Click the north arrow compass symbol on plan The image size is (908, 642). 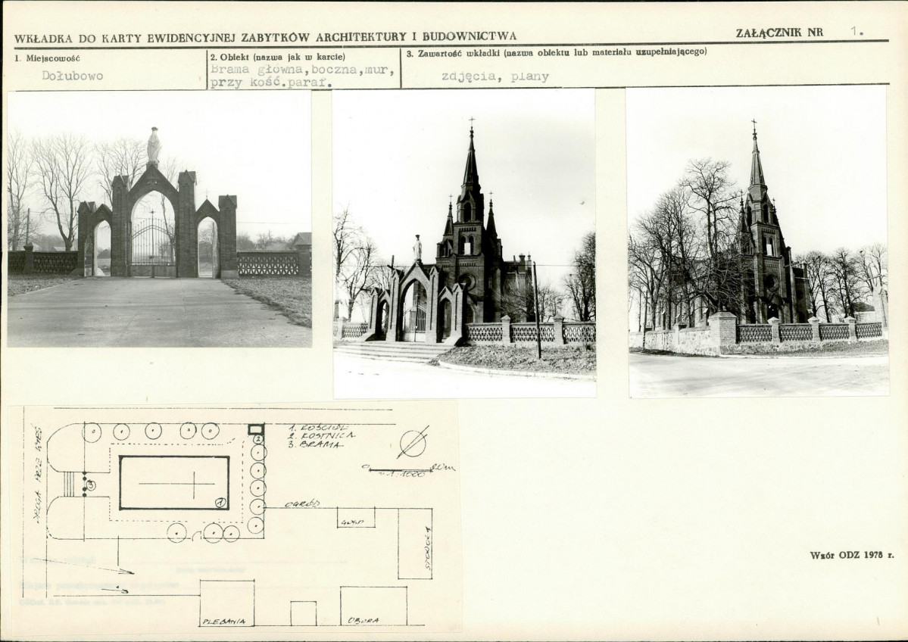[x=413, y=444]
